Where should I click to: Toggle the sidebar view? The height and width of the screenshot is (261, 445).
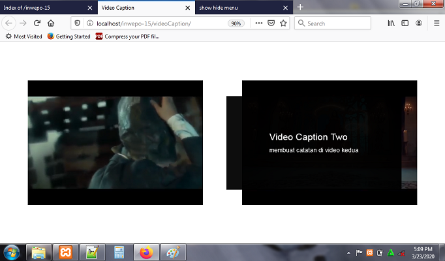point(405,23)
